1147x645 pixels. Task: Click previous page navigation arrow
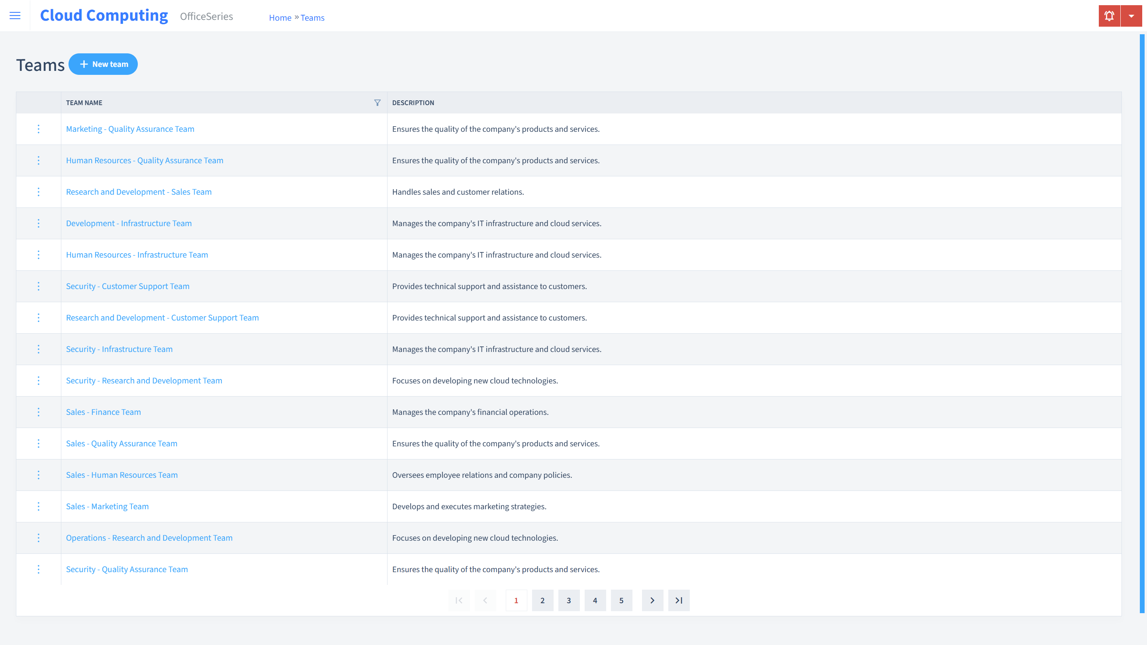coord(486,600)
